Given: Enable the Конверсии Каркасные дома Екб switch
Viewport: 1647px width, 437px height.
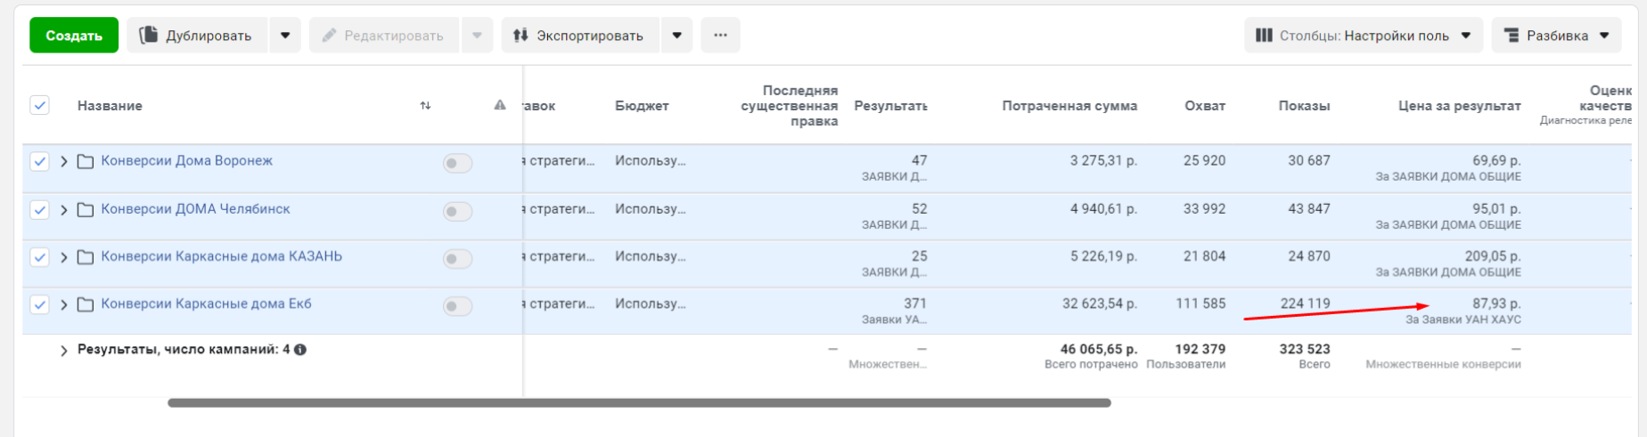Looking at the screenshot, I should pyautogui.click(x=457, y=306).
